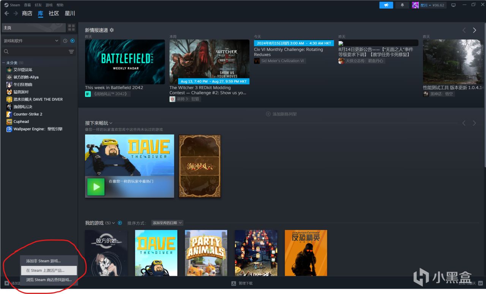The image size is (486, 294).
Task: Expand the 游戏和软件 dropdown
Action: pos(31,41)
